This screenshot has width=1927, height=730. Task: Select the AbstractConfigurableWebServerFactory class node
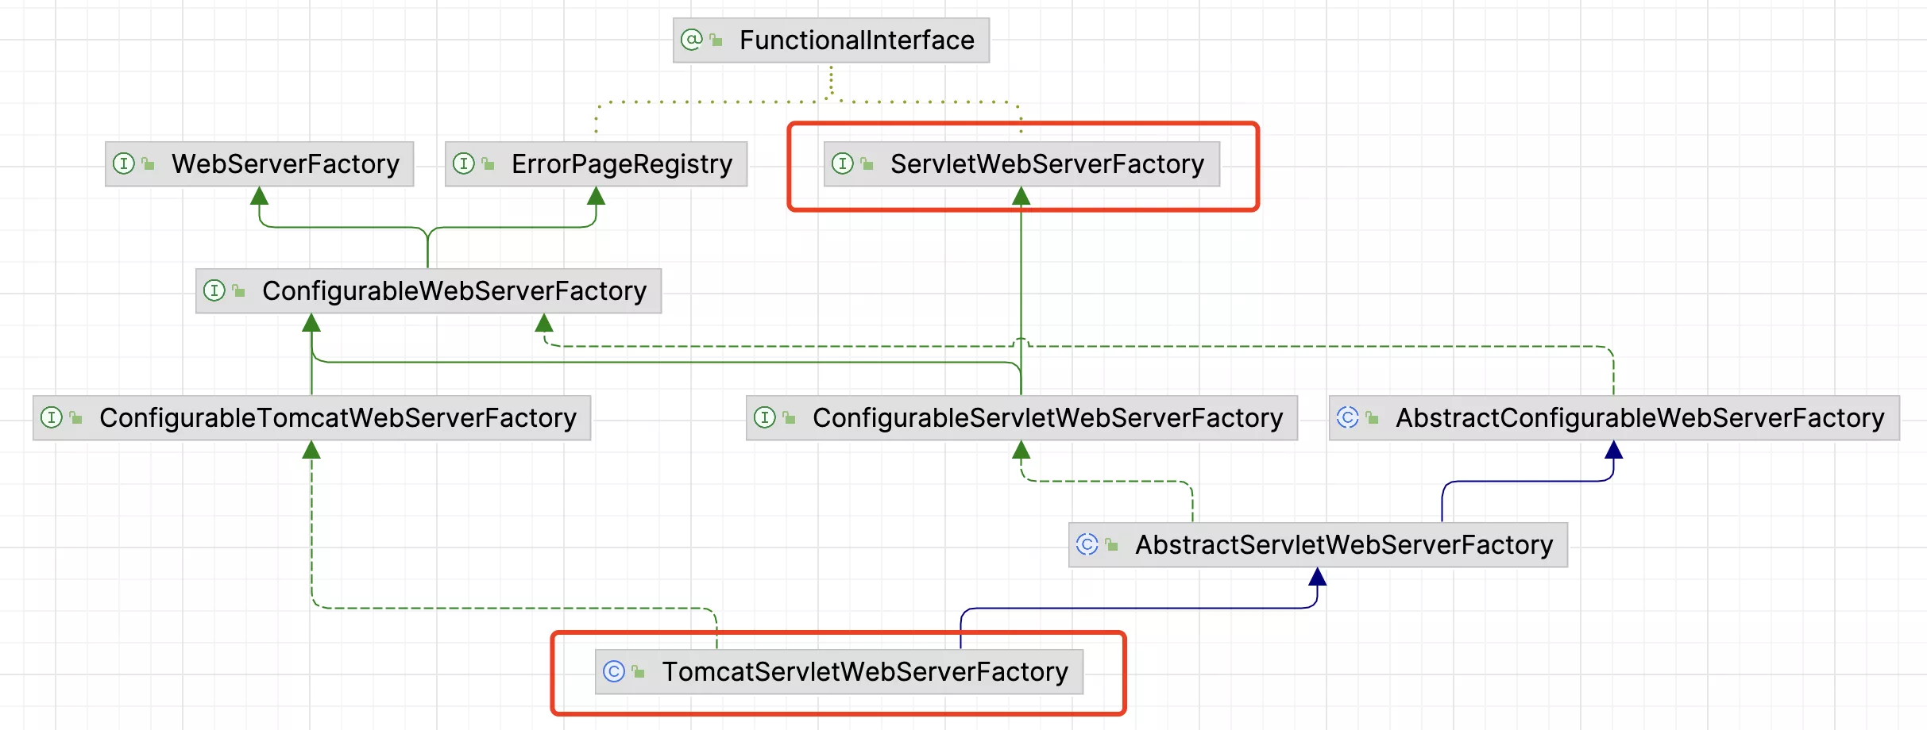[1614, 418]
